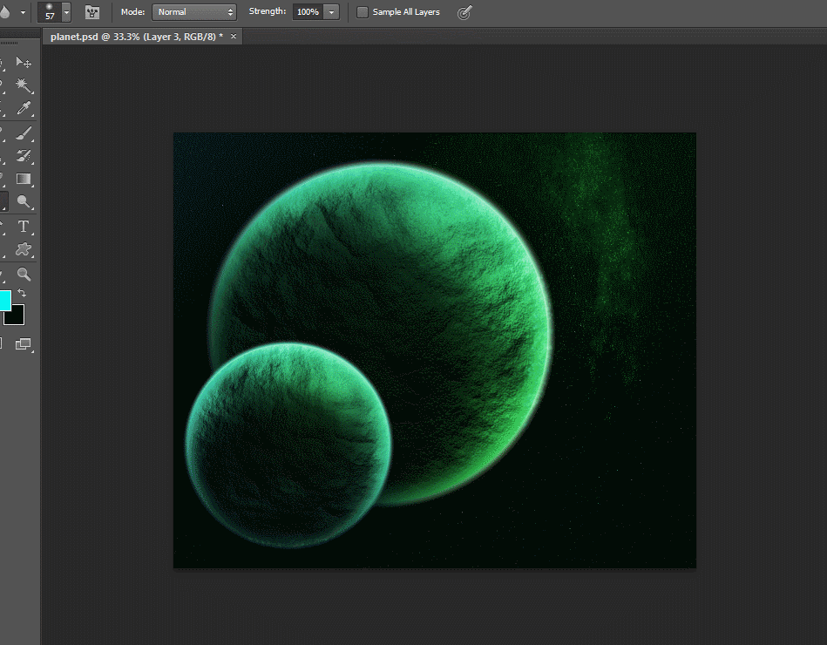Click the cyan foreground color swatch
Screen dimensions: 827x645
[4, 300]
